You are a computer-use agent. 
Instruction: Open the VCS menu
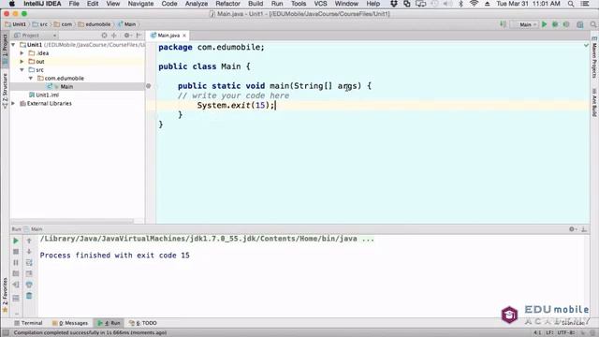click(320, 4)
